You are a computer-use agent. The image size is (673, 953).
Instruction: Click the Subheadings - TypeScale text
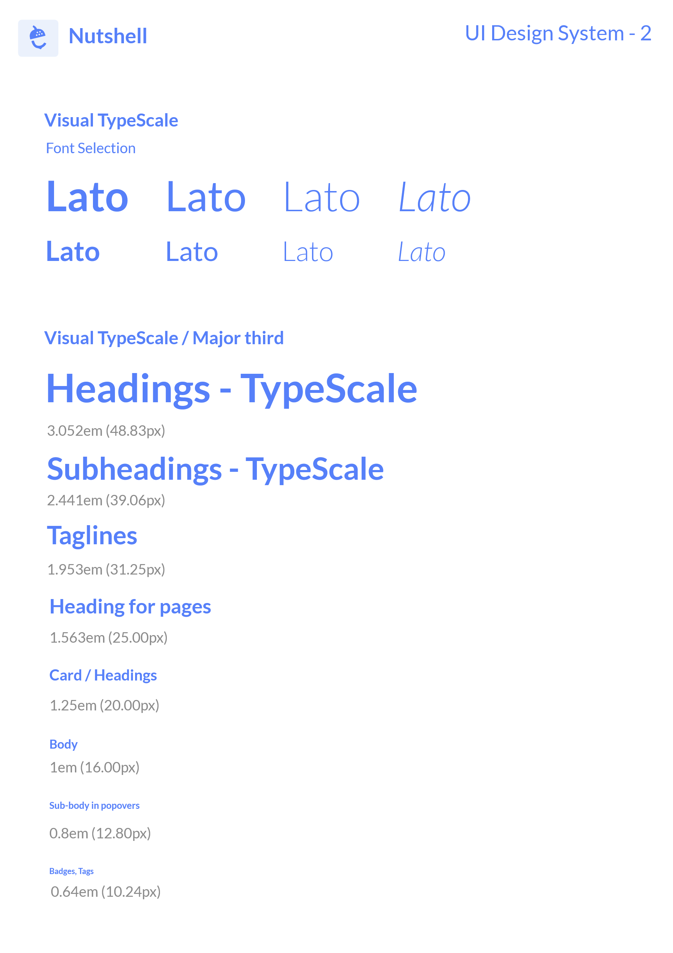(x=215, y=469)
